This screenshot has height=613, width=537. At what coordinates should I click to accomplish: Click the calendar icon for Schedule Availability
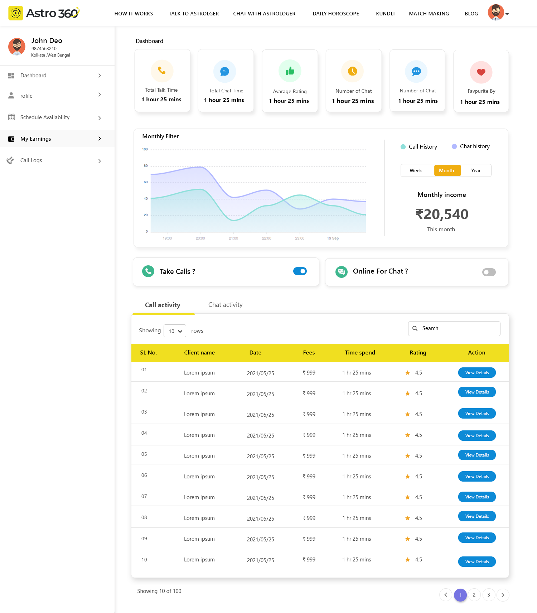coord(11,117)
